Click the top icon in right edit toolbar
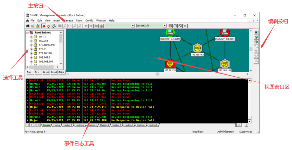The width and height of the screenshot is (292, 150). point(256,32)
